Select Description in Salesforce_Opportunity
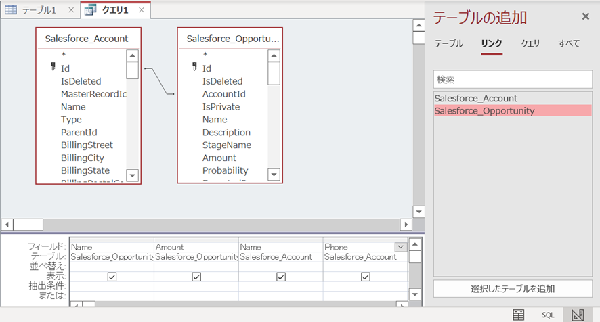This screenshot has width=600, height=322. pos(227,133)
